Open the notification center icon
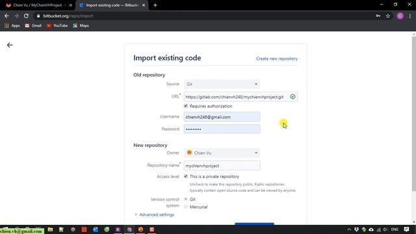This screenshot has height=234, width=416. click(406, 229)
